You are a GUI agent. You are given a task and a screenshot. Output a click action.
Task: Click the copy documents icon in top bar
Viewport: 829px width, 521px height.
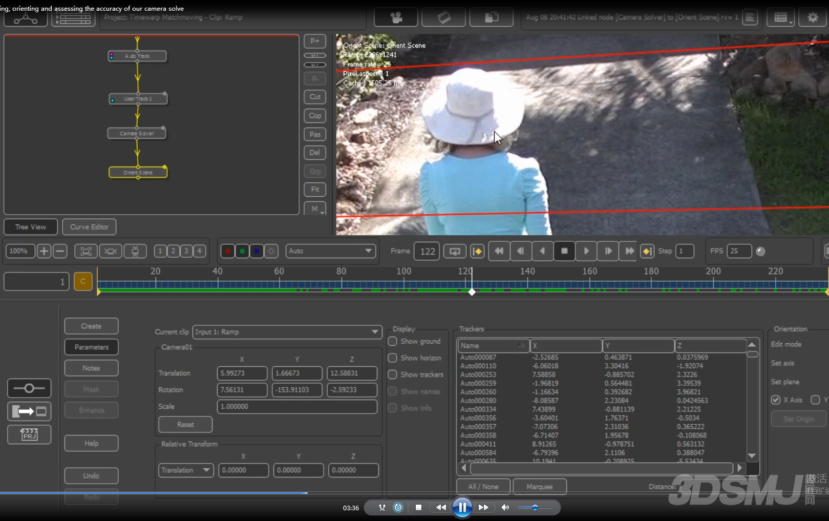(491, 17)
